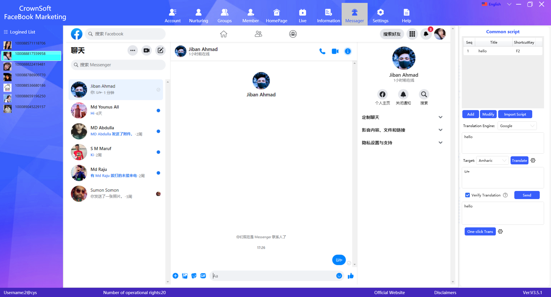This screenshot has width=551, height=297.
Task: Open the Target language Amharic dropdown
Action: tap(492, 160)
